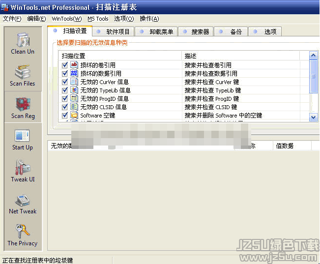
Task: Open the 文件(F) menu
Action: (x=12, y=19)
